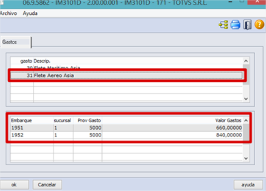Click Prov Gasto 5000 in row 1952

[87, 135]
